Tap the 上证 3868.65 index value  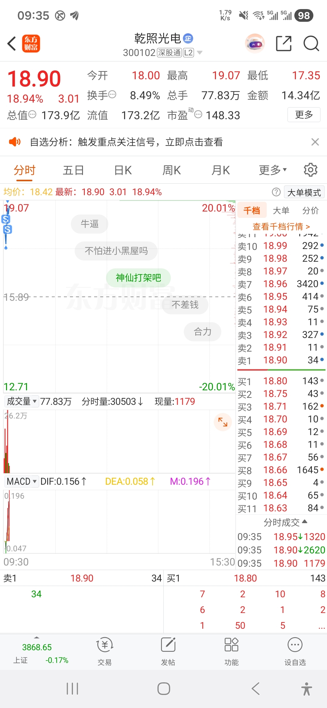(37, 647)
